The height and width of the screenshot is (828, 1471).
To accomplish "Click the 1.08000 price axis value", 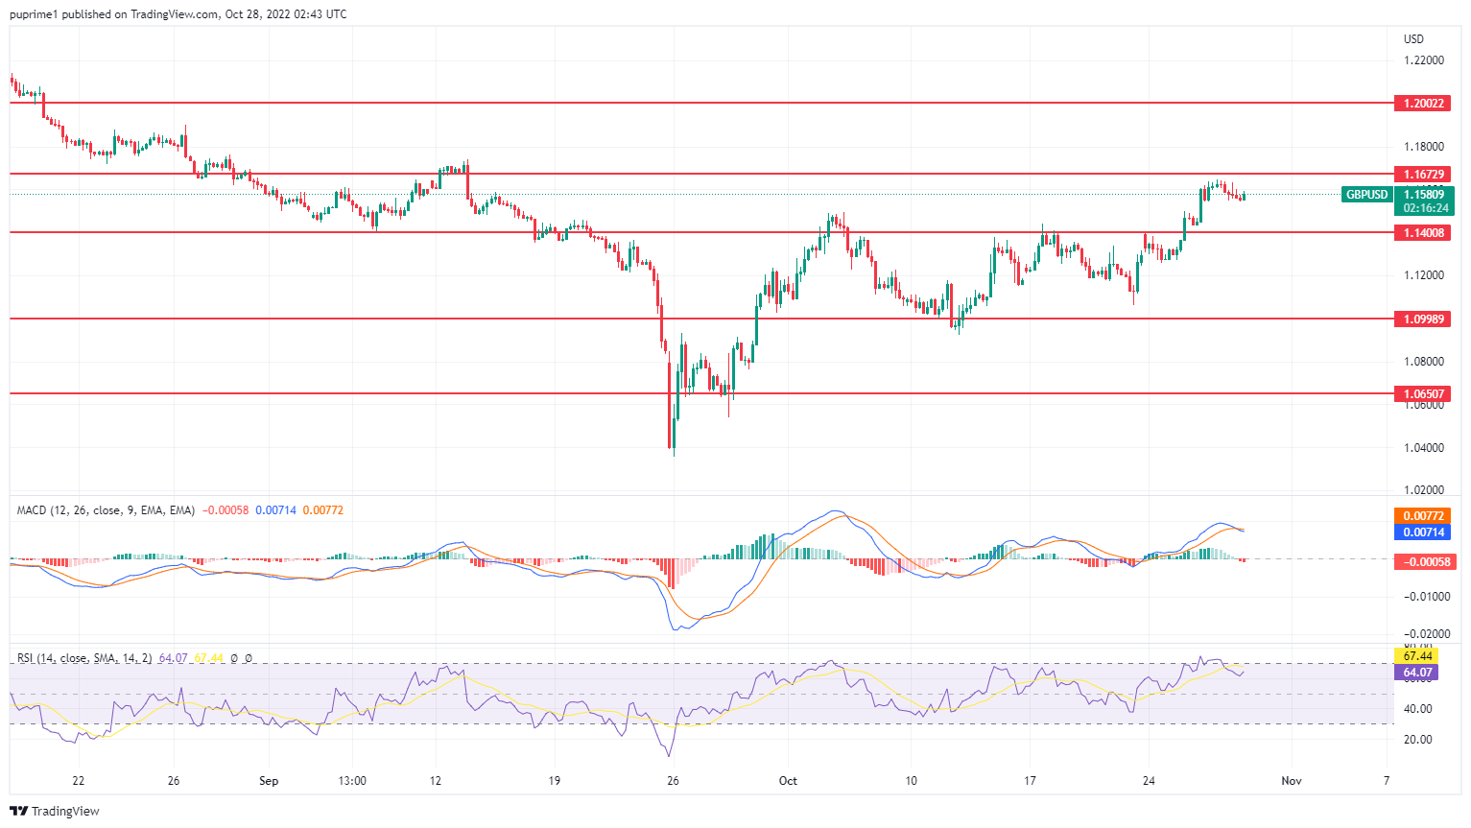I will pyautogui.click(x=1423, y=362).
